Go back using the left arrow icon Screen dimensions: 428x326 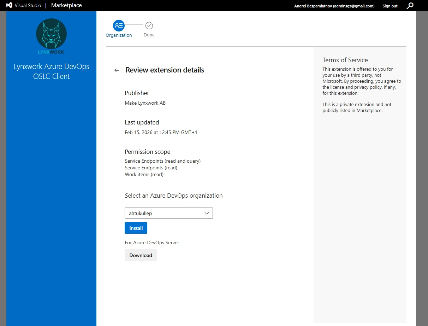coord(117,70)
